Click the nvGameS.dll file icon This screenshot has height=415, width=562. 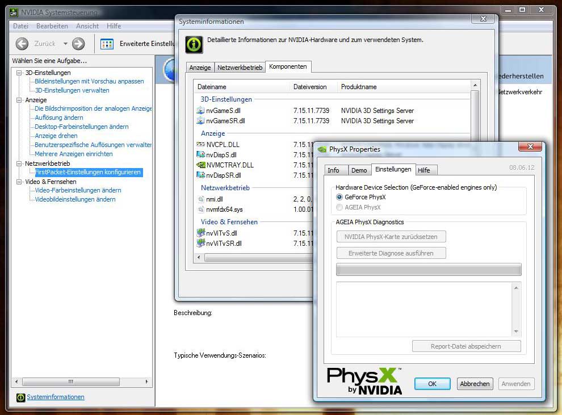pyautogui.click(x=200, y=110)
